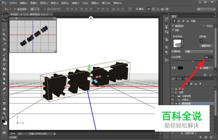This screenshot has width=218, height=140.
Task: Open the auto-select 组 dropdown
Action: [35, 9]
